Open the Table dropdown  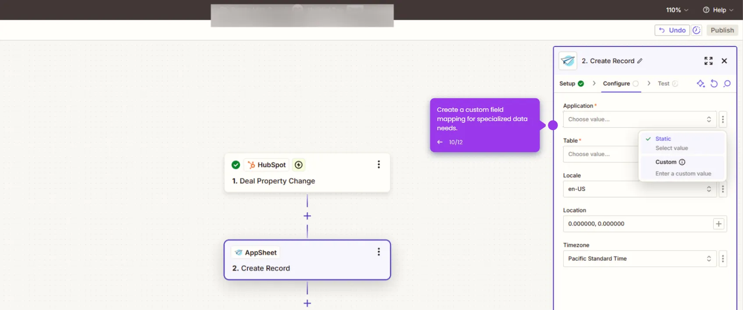point(600,154)
